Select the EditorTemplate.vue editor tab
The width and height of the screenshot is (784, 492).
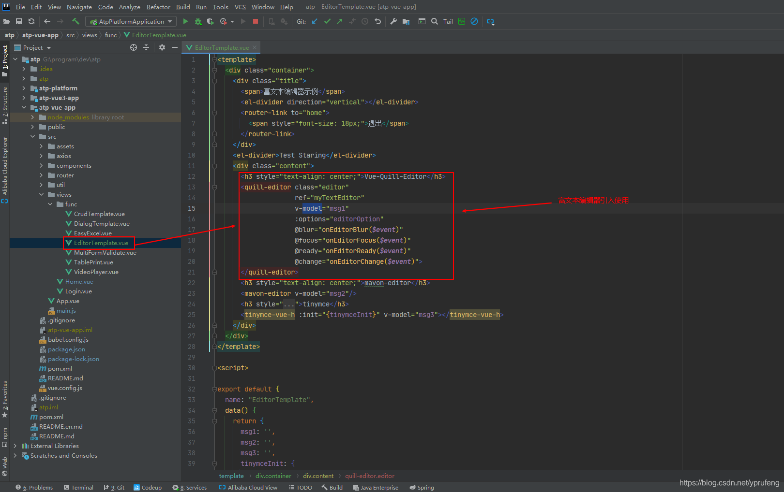click(x=221, y=47)
